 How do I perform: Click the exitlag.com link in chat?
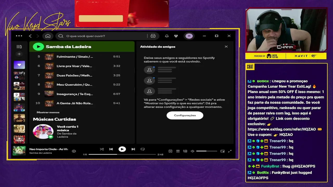click(282, 129)
